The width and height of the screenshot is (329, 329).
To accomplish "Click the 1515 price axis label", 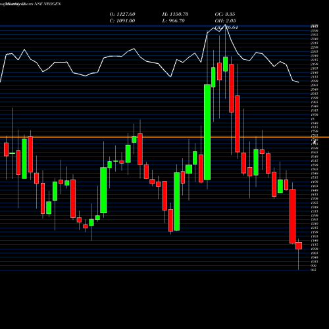I will [x=315, y=178].
